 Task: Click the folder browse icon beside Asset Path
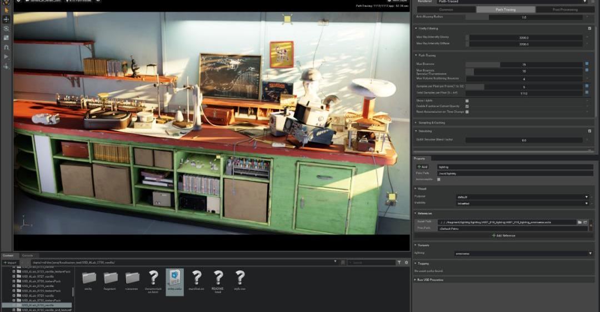(x=579, y=222)
